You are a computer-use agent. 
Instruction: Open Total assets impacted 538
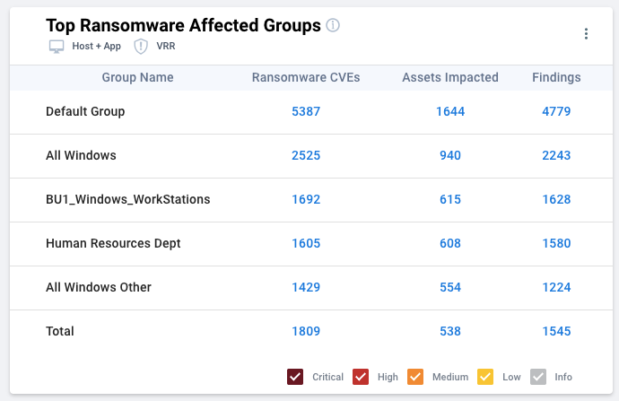(450, 332)
